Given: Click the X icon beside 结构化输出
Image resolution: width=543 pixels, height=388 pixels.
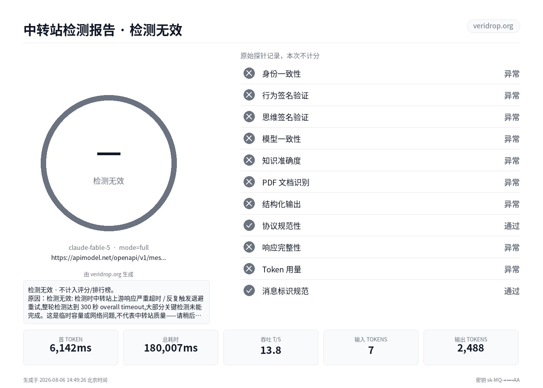Looking at the screenshot, I should coord(249,204).
